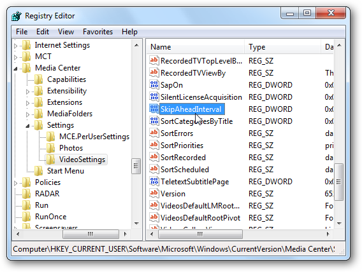
Task: Open the View menu
Action: (x=66, y=32)
